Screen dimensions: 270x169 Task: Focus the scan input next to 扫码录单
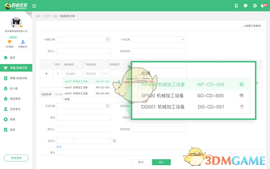[58, 94]
